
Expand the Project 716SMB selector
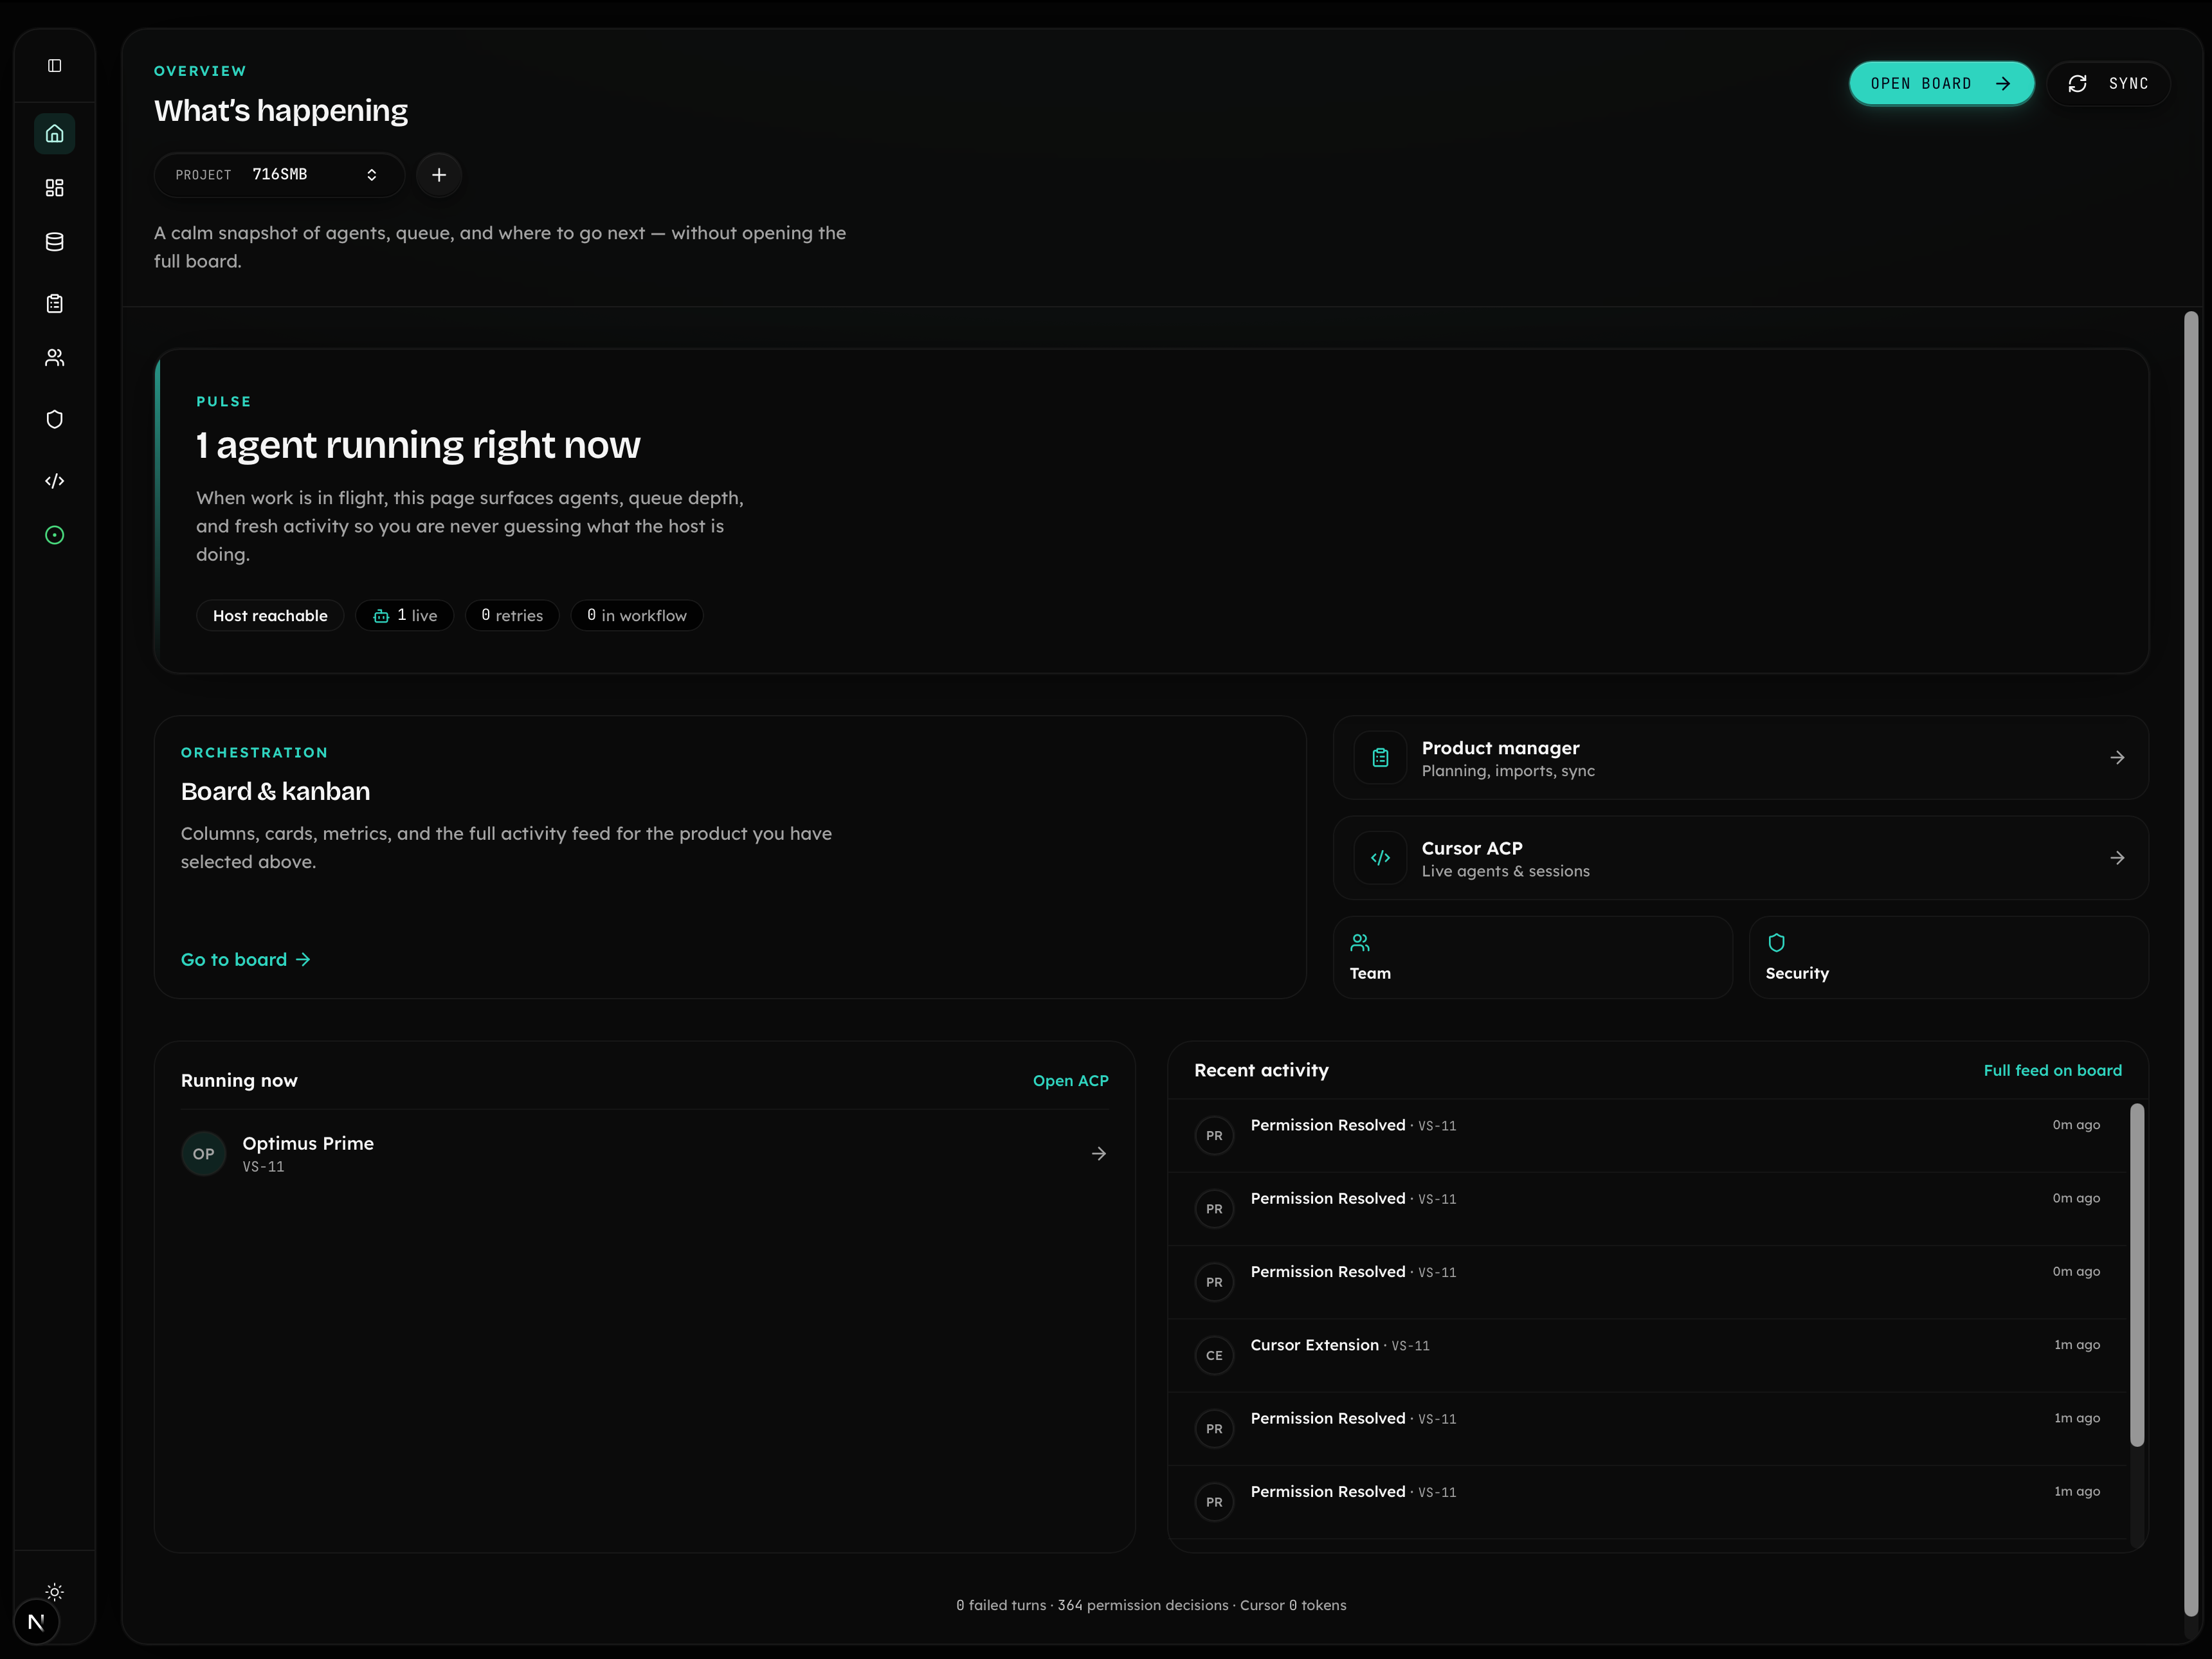click(279, 175)
